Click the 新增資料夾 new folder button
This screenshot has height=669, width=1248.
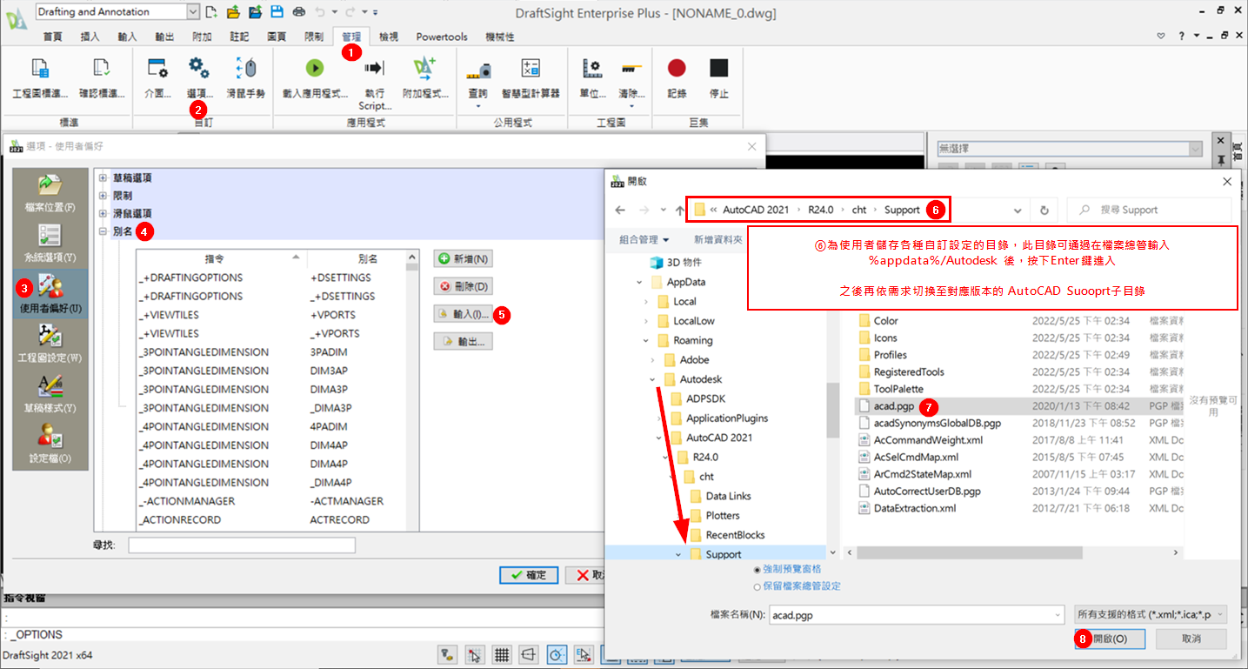717,239
